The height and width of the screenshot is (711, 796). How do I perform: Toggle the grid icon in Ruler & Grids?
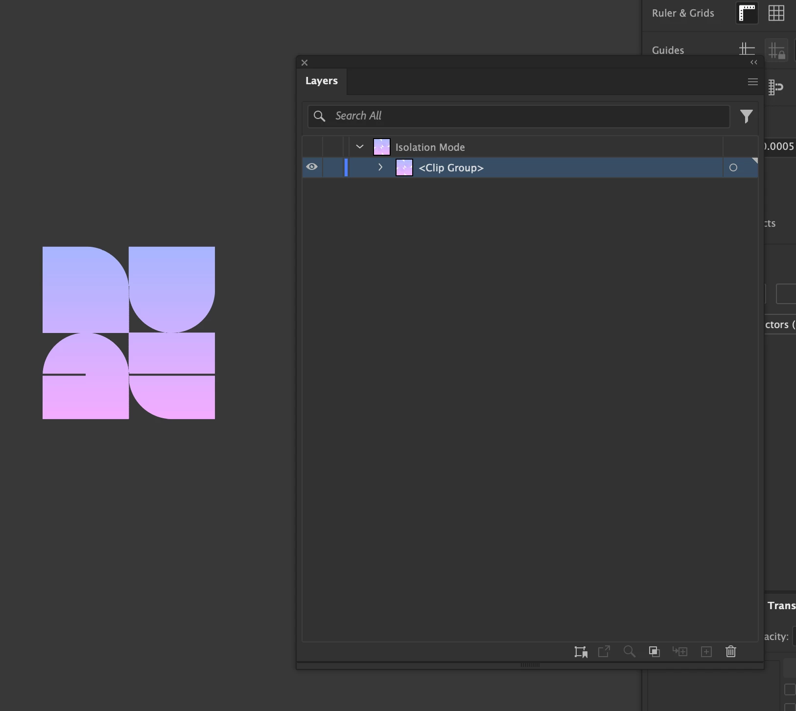click(776, 13)
